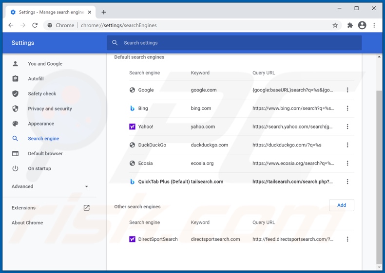
Task: Open more actions for QuickTab Plus
Action: (347, 182)
